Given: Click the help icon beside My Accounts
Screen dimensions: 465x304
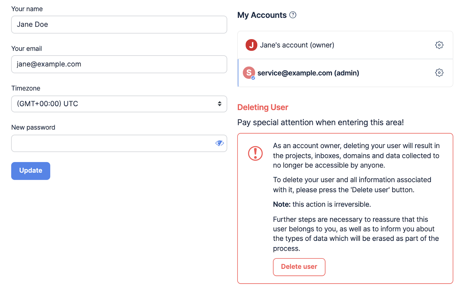Looking at the screenshot, I should tap(293, 15).
